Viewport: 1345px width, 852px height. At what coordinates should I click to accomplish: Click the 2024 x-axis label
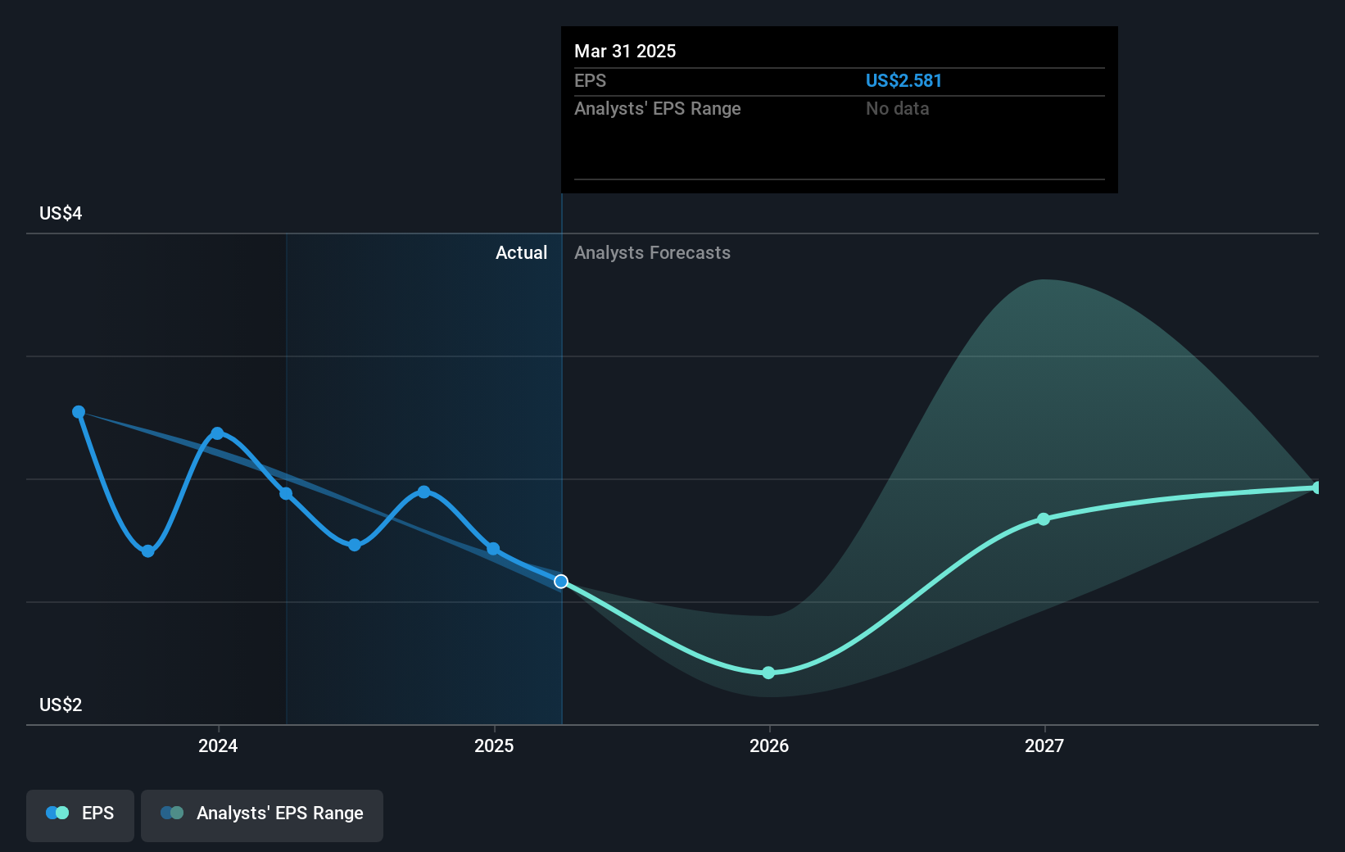(218, 745)
